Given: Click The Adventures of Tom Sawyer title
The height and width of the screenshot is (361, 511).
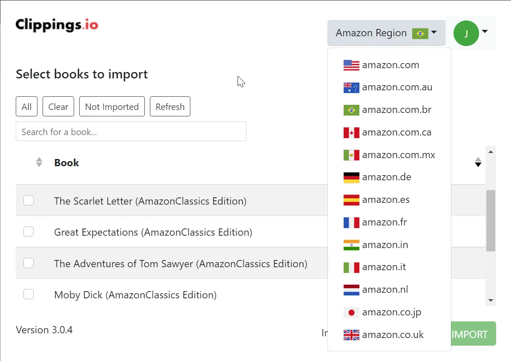Looking at the screenshot, I should [181, 263].
